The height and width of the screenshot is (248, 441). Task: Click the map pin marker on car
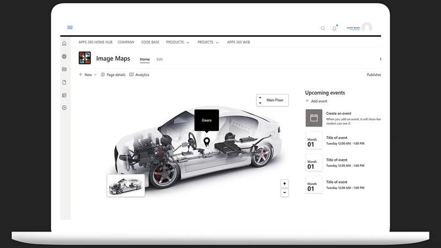point(207,142)
